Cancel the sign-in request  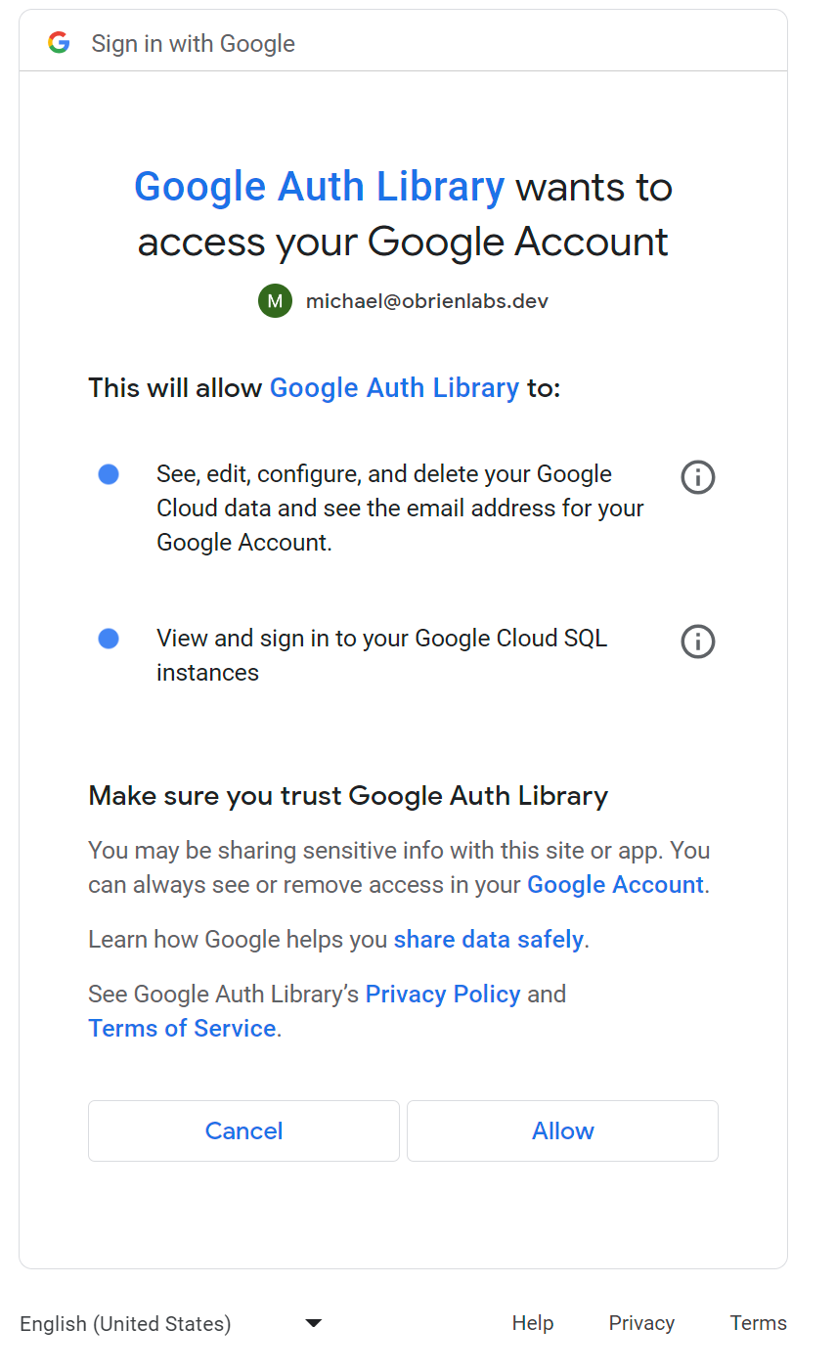click(243, 1130)
